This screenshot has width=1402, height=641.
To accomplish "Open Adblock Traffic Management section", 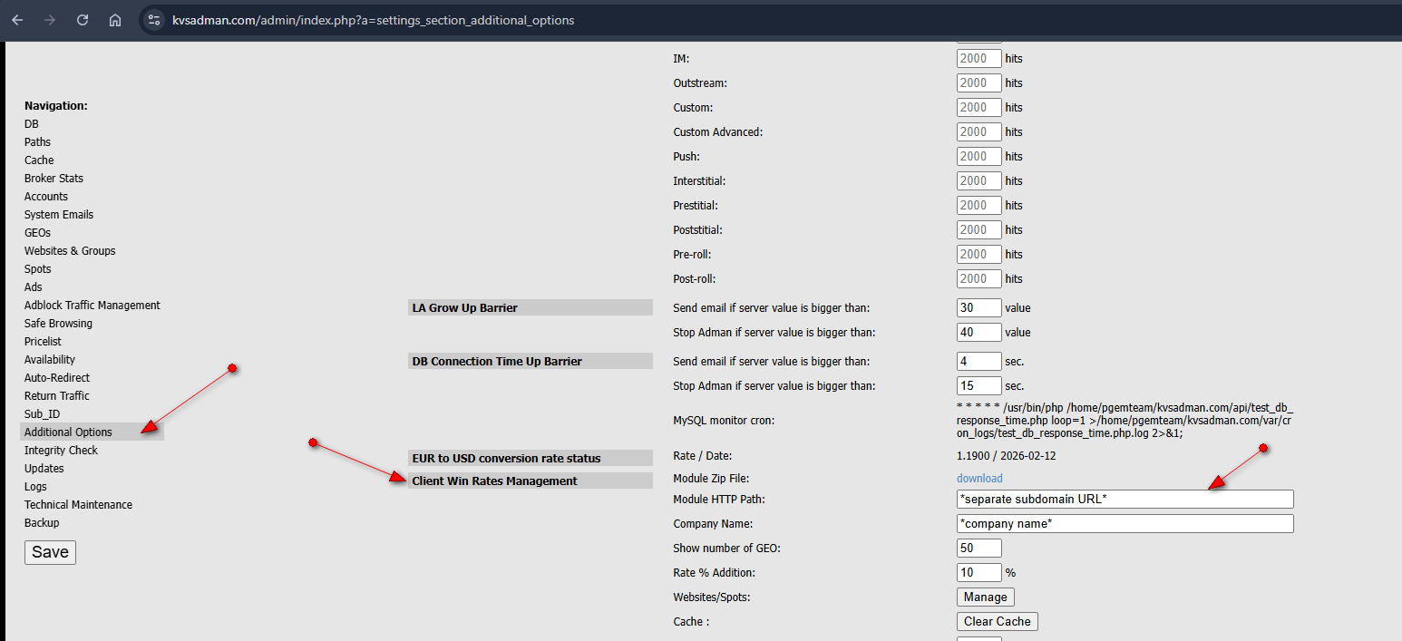I will (x=92, y=306).
